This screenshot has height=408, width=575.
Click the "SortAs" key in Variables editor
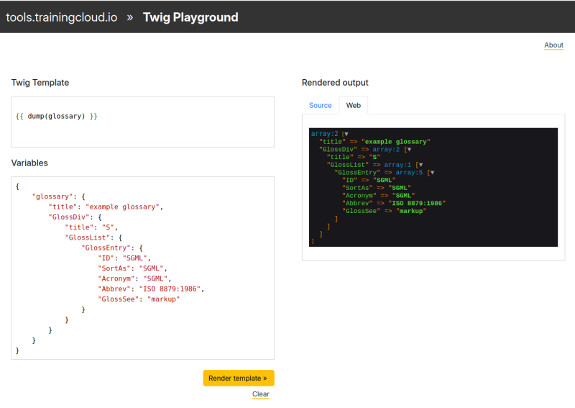click(x=114, y=268)
